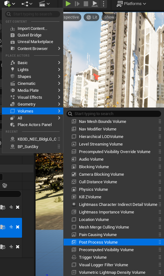The height and width of the screenshot is (276, 164).
Task: Expand the Media Plate submenu
Action: [33, 90]
